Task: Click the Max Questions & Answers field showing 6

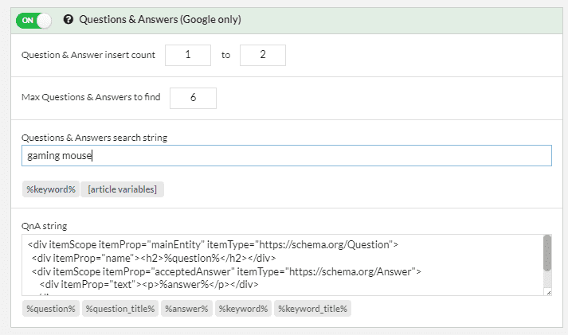Action: point(193,98)
